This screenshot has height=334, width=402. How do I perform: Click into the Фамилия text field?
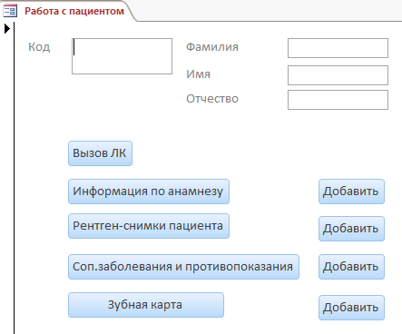[x=338, y=48]
